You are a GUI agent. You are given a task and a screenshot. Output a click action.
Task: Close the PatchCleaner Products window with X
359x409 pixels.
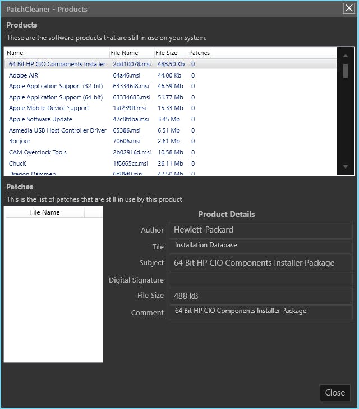click(x=348, y=8)
